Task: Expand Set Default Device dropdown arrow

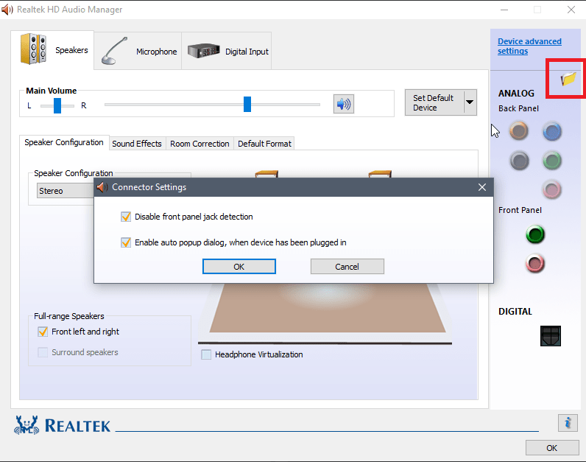Action: (x=470, y=102)
